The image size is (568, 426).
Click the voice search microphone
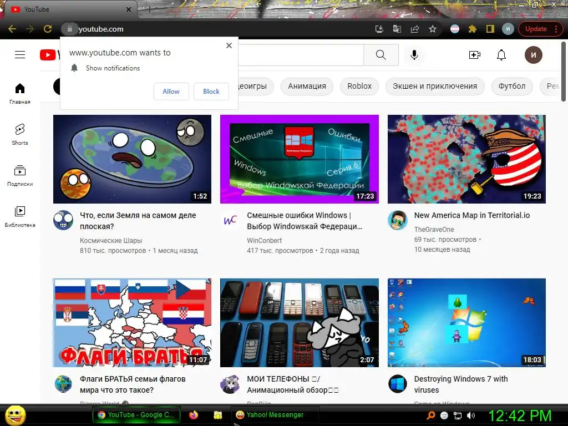414,55
